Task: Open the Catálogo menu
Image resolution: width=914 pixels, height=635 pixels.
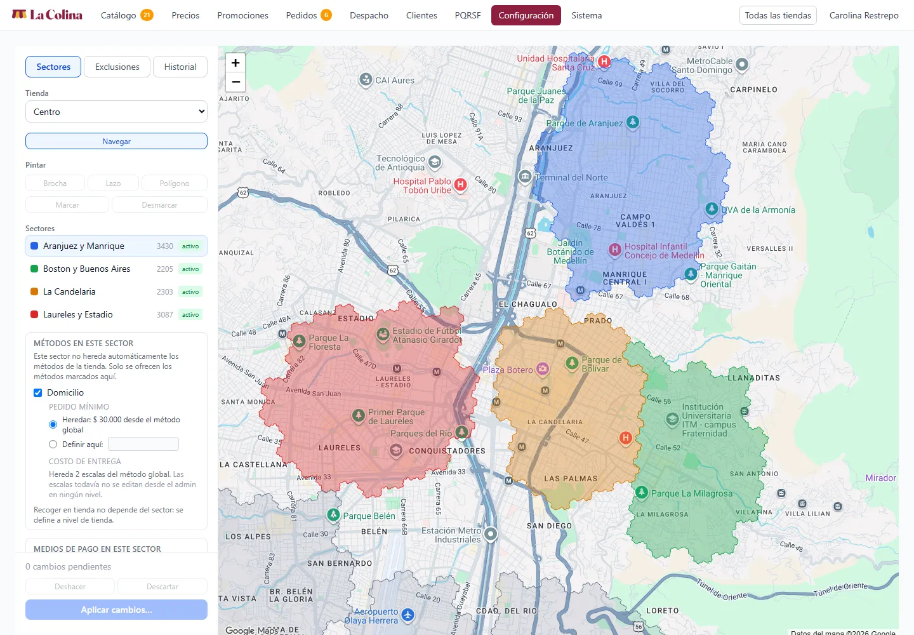Action: click(x=126, y=15)
